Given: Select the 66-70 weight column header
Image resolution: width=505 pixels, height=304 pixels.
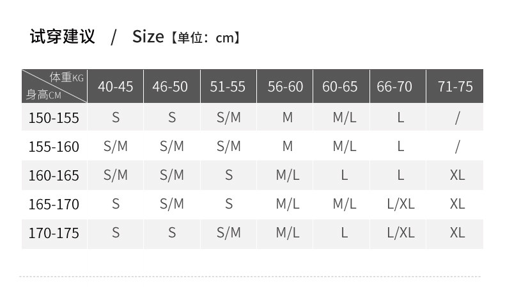Looking at the screenshot, I should click(x=395, y=86).
